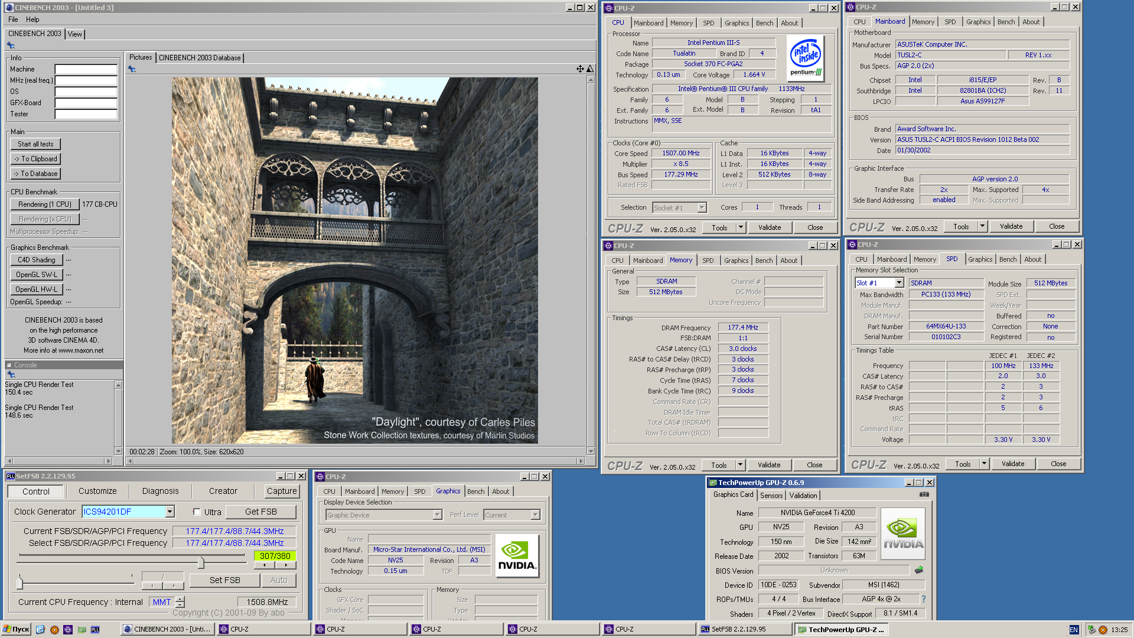Click the OpenGL HW-L benchmark button

pos(37,289)
